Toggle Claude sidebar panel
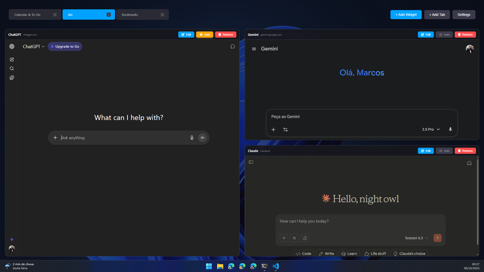This screenshot has height=272, width=484. (x=251, y=162)
